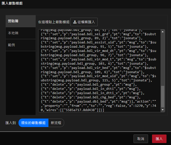The image size is (171, 145).
Task: Click the scrollbar up arrow in the text area
Action: coord(163,31)
